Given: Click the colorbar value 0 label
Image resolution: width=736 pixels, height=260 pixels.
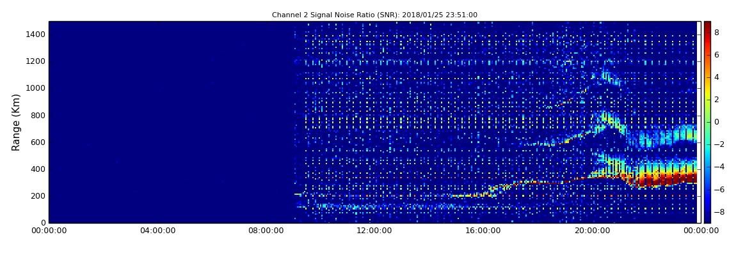Looking at the screenshot, I should point(717,122).
